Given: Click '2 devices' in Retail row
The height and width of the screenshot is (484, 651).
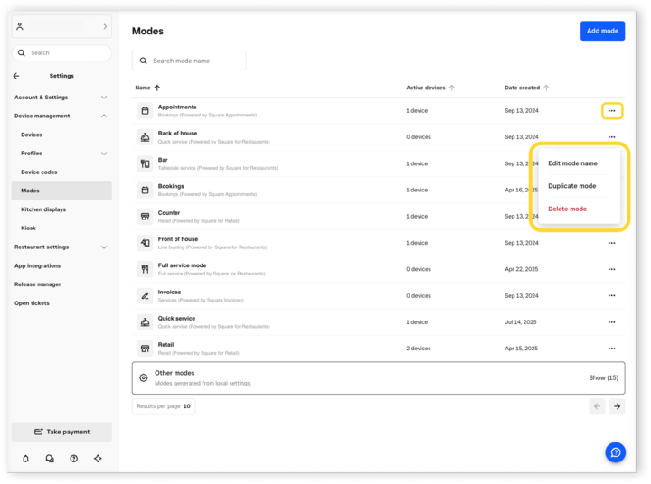Looking at the screenshot, I should point(418,349).
